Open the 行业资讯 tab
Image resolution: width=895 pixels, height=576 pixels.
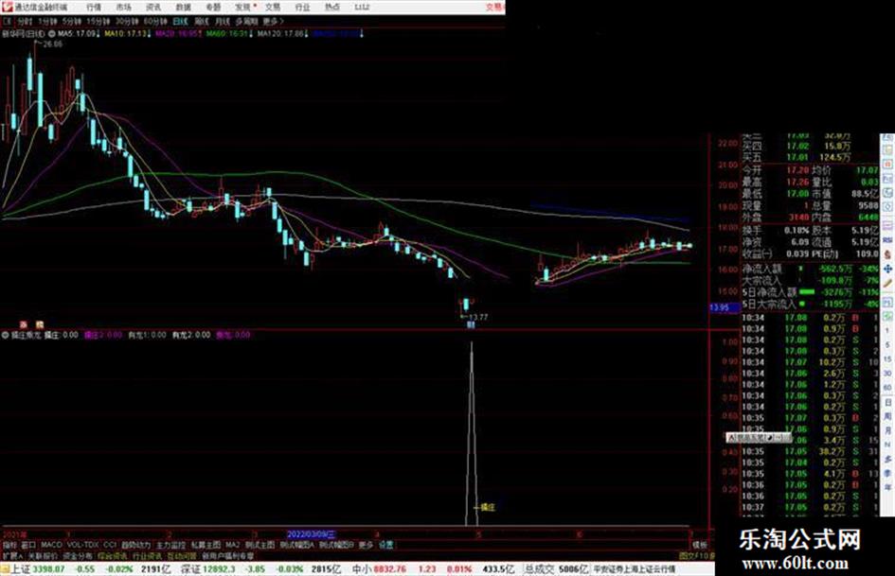[x=147, y=555]
